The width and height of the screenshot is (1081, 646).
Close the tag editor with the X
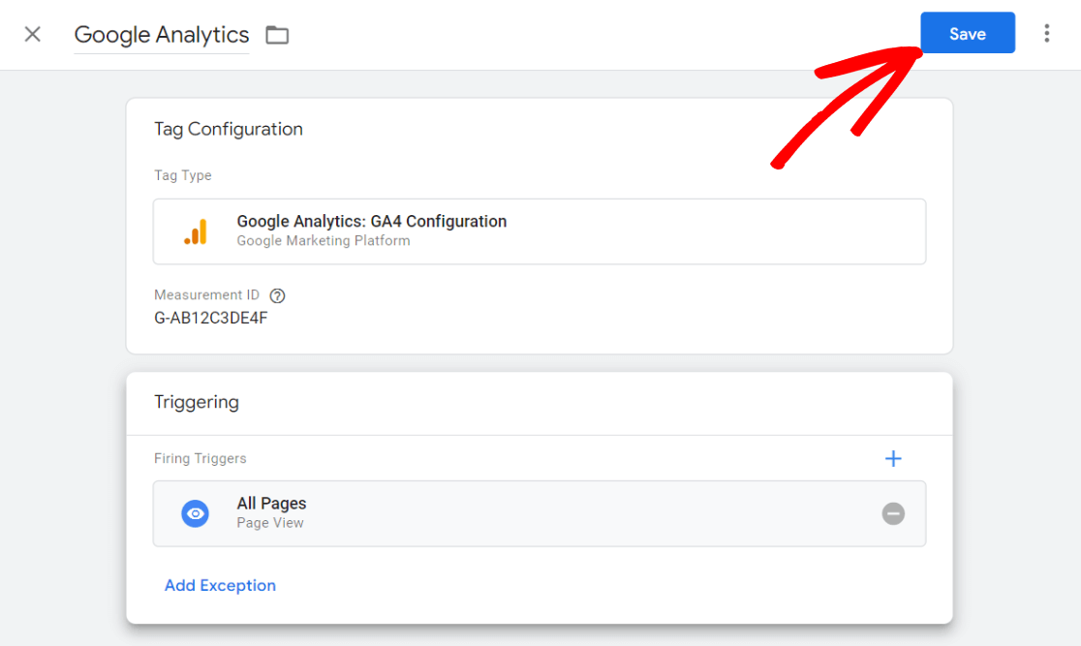pos(32,34)
